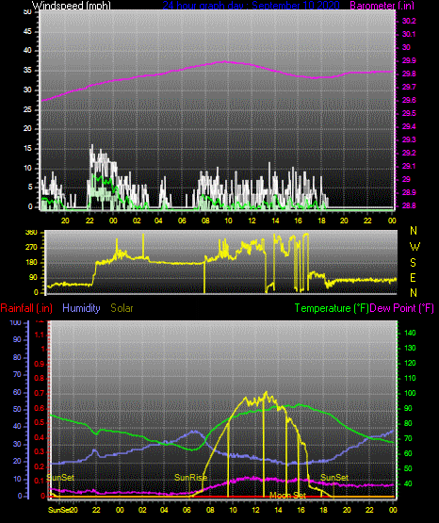Select the '130' temperature axis value
The image size is (439, 523).
click(x=410, y=348)
